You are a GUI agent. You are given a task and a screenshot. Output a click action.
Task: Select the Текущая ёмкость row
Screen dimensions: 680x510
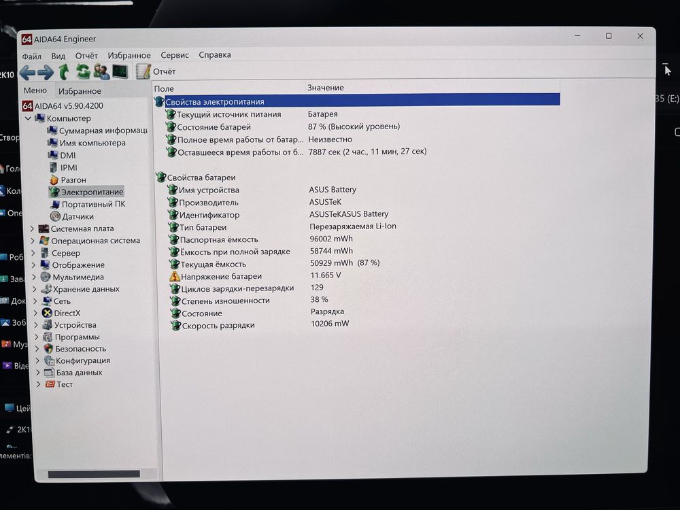click(275, 264)
